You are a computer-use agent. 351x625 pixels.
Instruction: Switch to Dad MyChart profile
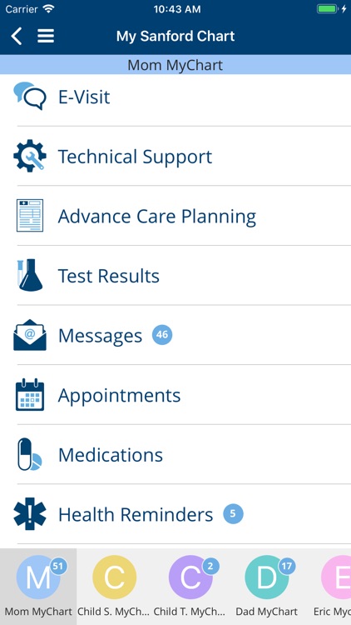267,587
